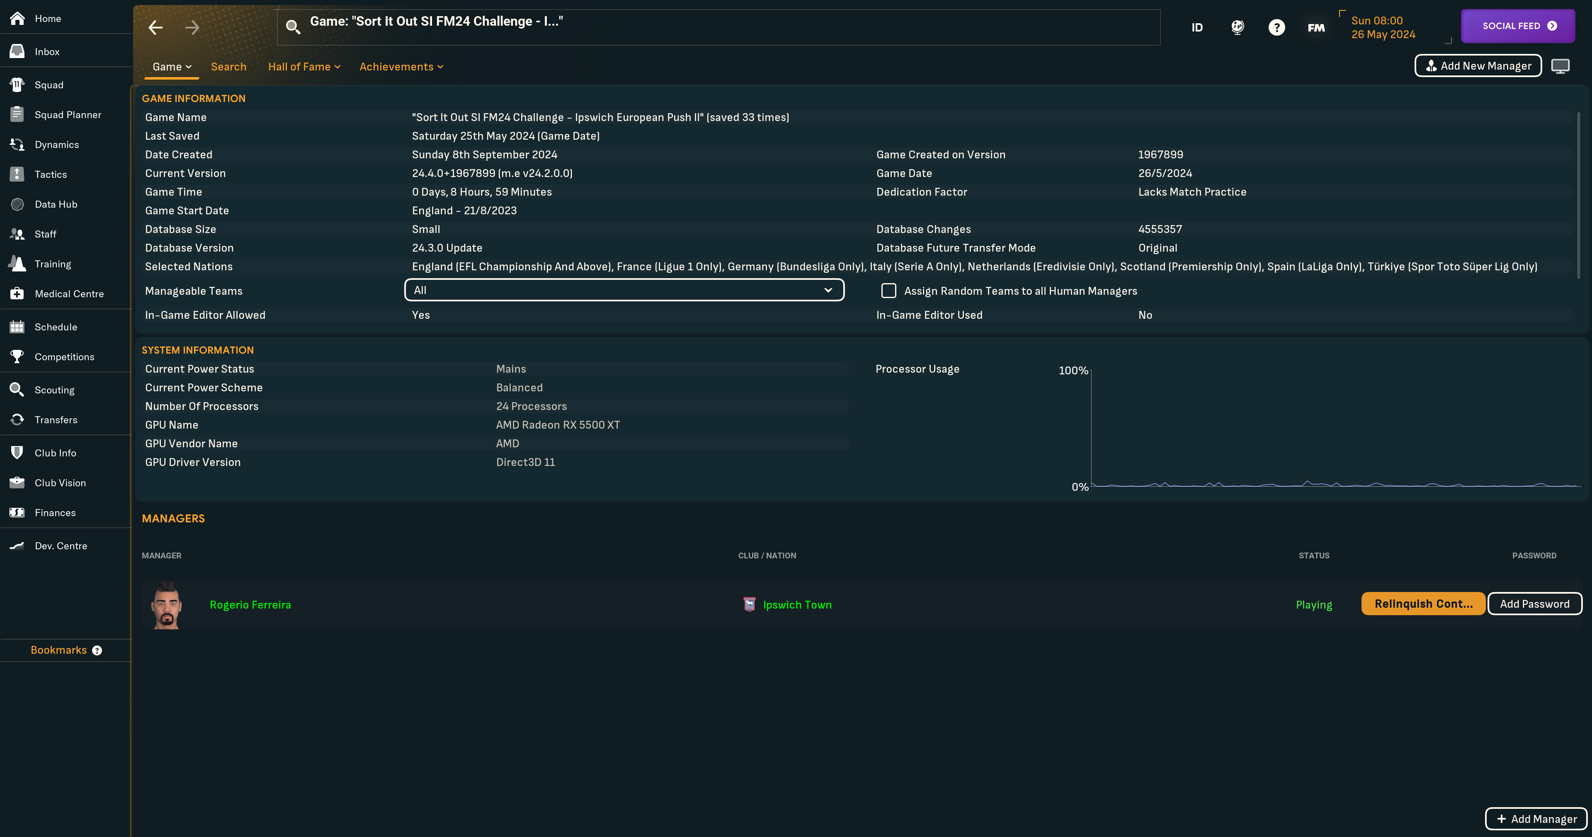Click the CLUB / NATION column header
This screenshot has width=1592, height=837.
pos(767,555)
